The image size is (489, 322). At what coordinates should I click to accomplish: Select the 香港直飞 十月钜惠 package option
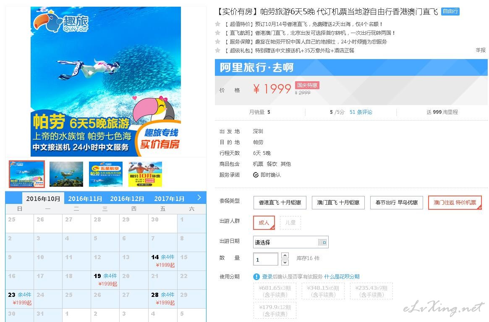280,203
